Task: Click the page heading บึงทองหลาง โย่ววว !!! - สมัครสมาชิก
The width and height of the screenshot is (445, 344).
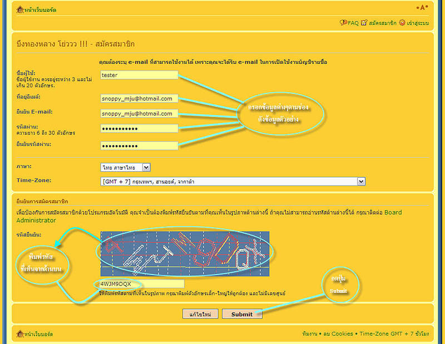Action: tap(76, 44)
